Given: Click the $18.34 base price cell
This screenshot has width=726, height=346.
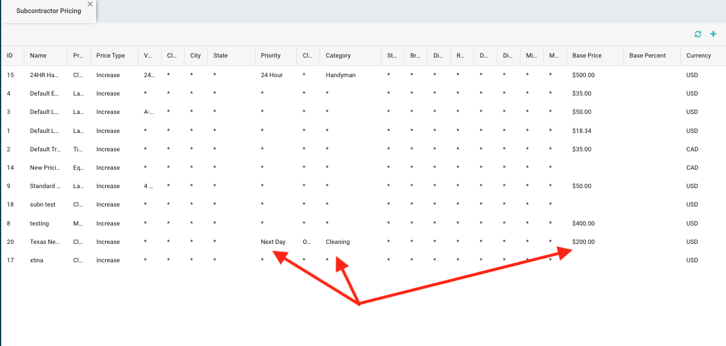Looking at the screenshot, I should tap(582, 131).
